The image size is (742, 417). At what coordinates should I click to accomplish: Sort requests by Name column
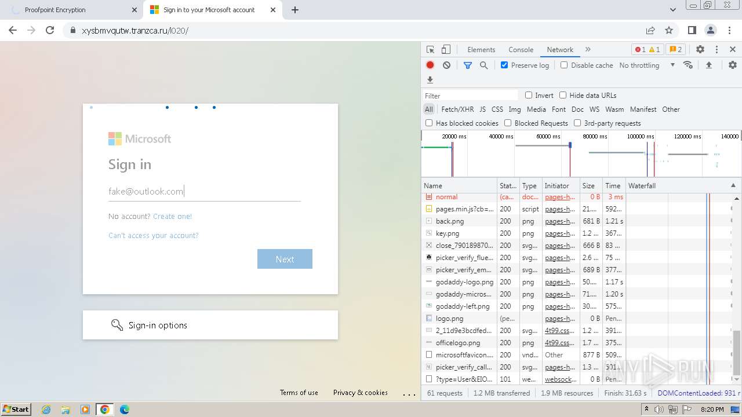coord(459,186)
